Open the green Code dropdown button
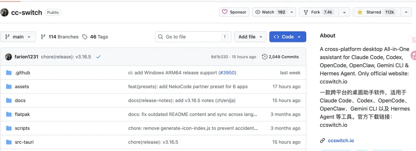Image resolution: width=416 pixels, height=151 pixels. pos(288,37)
